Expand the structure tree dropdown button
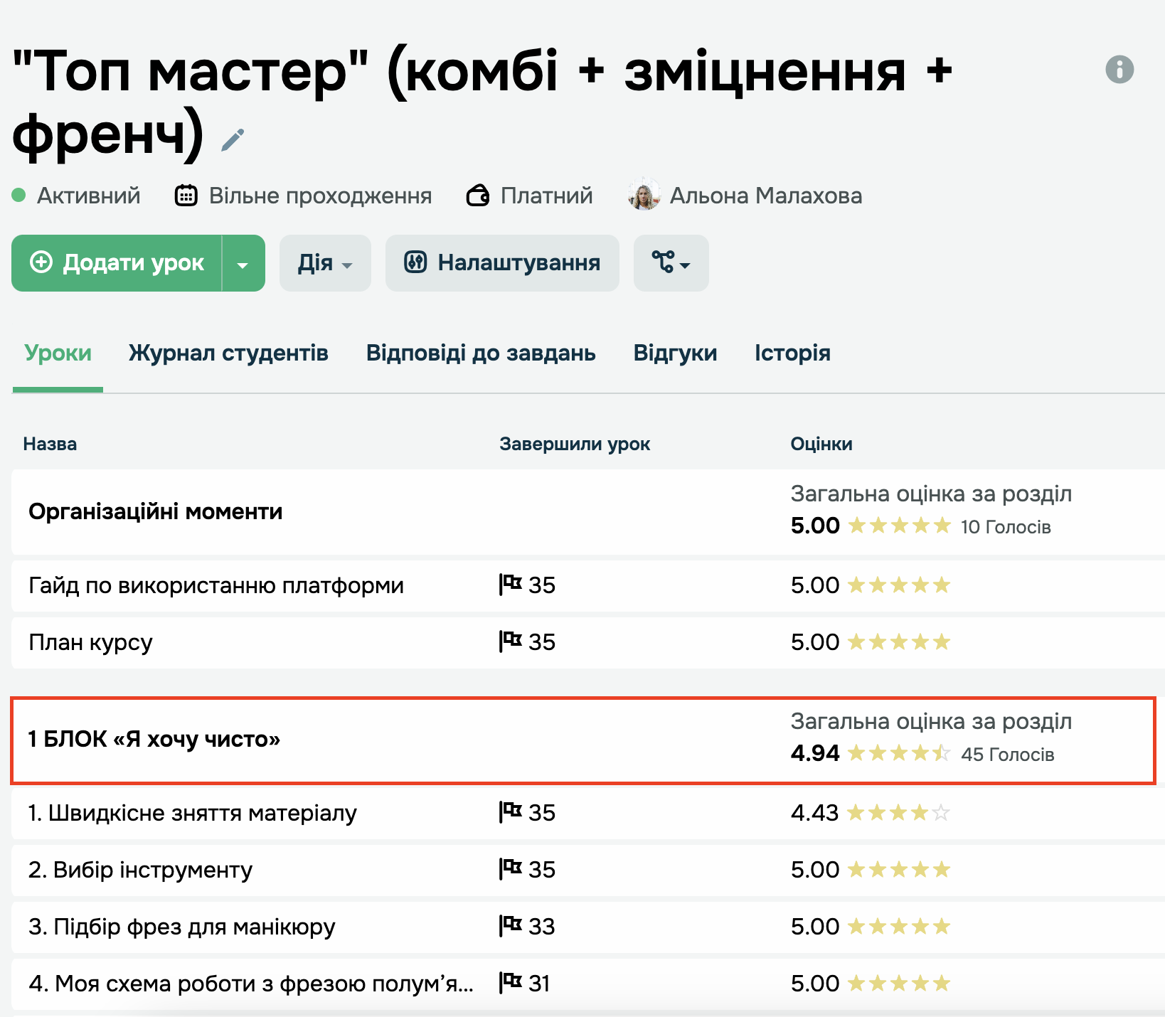Viewport: 1165px width, 1017px height. pos(671,264)
